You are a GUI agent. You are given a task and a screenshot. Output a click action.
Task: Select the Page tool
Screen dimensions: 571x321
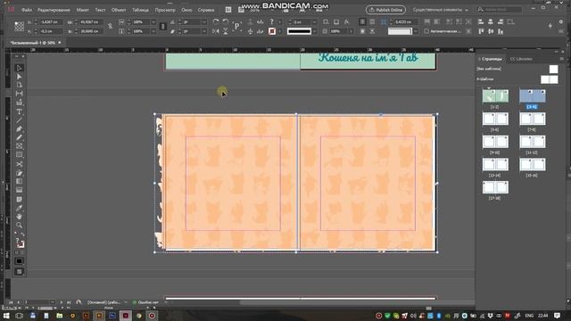tap(19, 86)
